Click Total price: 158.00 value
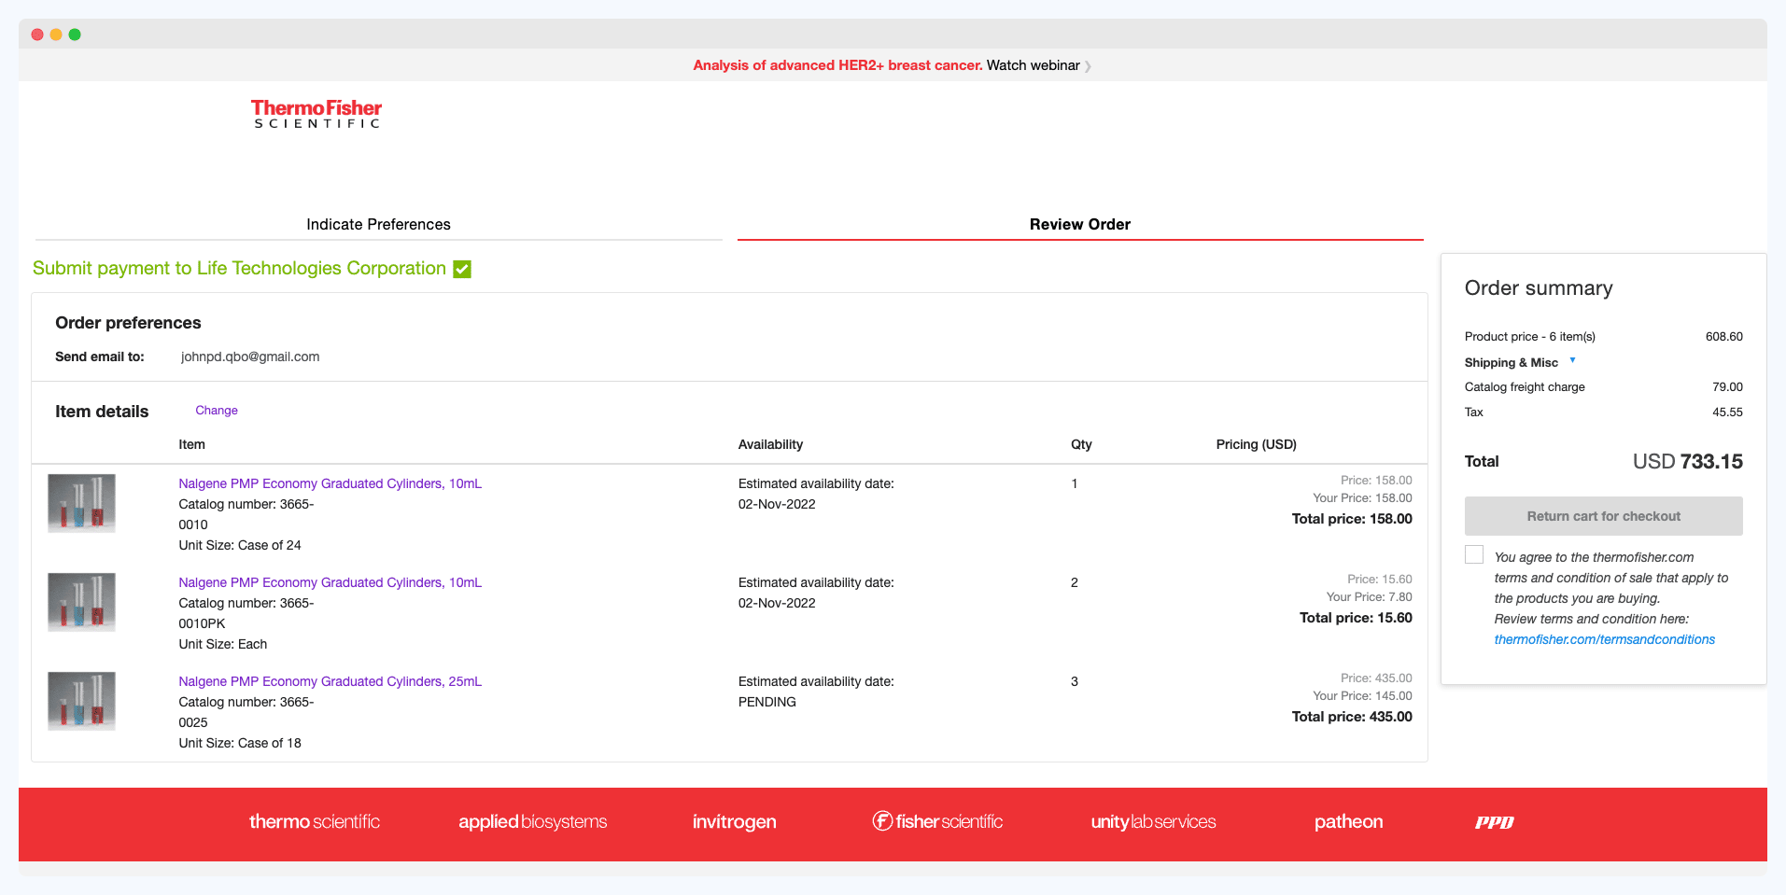 click(x=1352, y=519)
